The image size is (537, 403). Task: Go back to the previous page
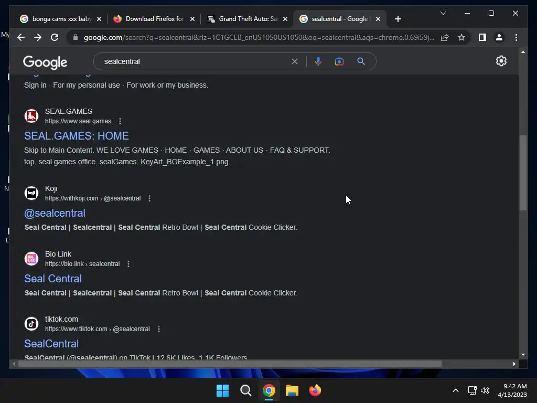(x=21, y=37)
